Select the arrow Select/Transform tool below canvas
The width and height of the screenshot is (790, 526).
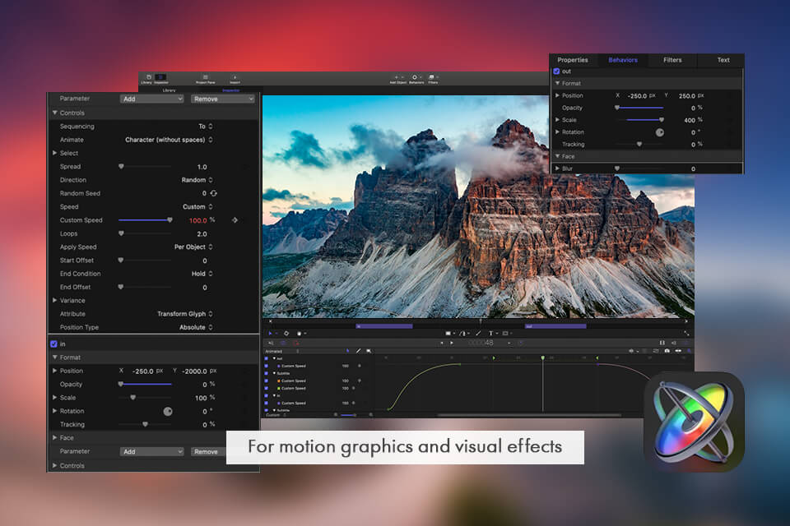(x=270, y=333)
